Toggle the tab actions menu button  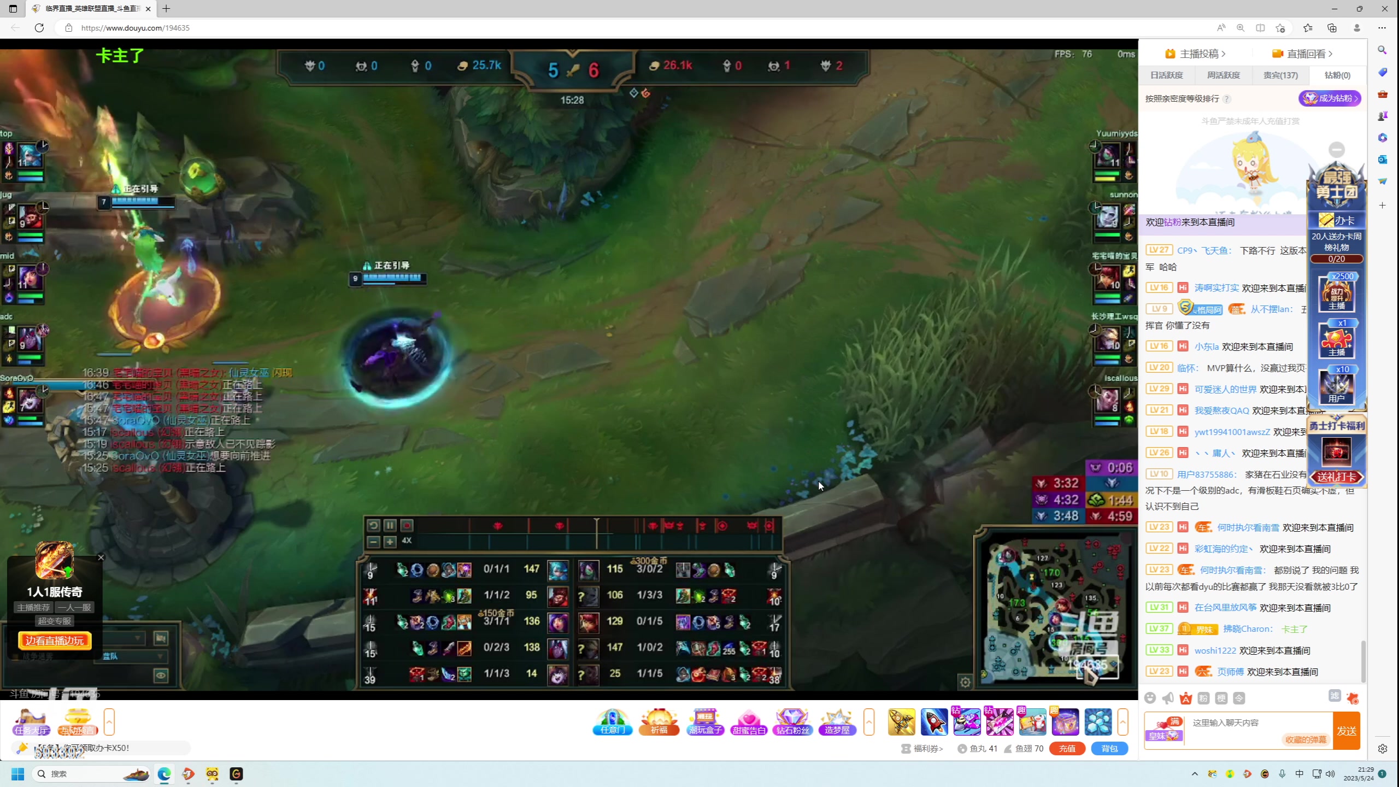[x=13, y=9]
